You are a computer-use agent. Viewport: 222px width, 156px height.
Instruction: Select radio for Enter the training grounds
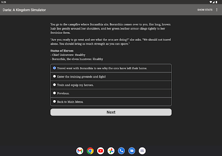[54, 76]
